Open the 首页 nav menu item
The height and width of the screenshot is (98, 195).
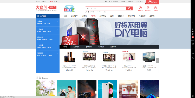click(x=65, y=16)
